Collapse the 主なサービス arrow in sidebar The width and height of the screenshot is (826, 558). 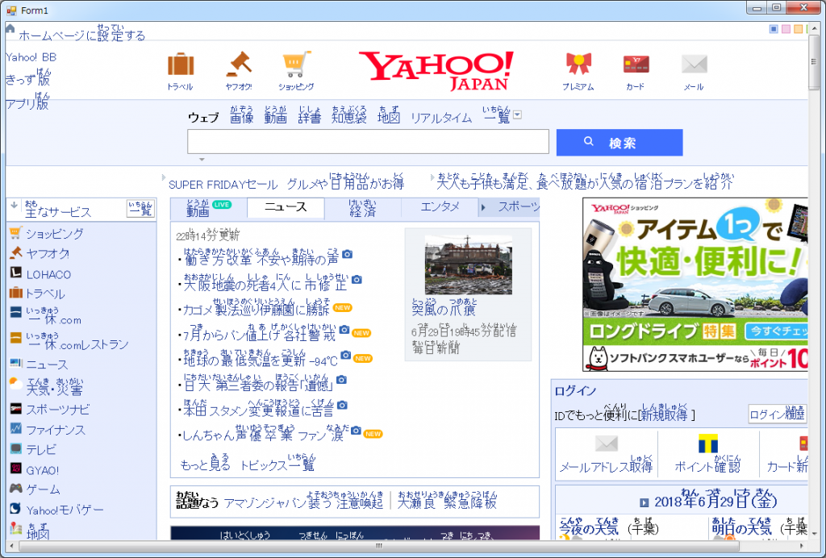[14, 205]
